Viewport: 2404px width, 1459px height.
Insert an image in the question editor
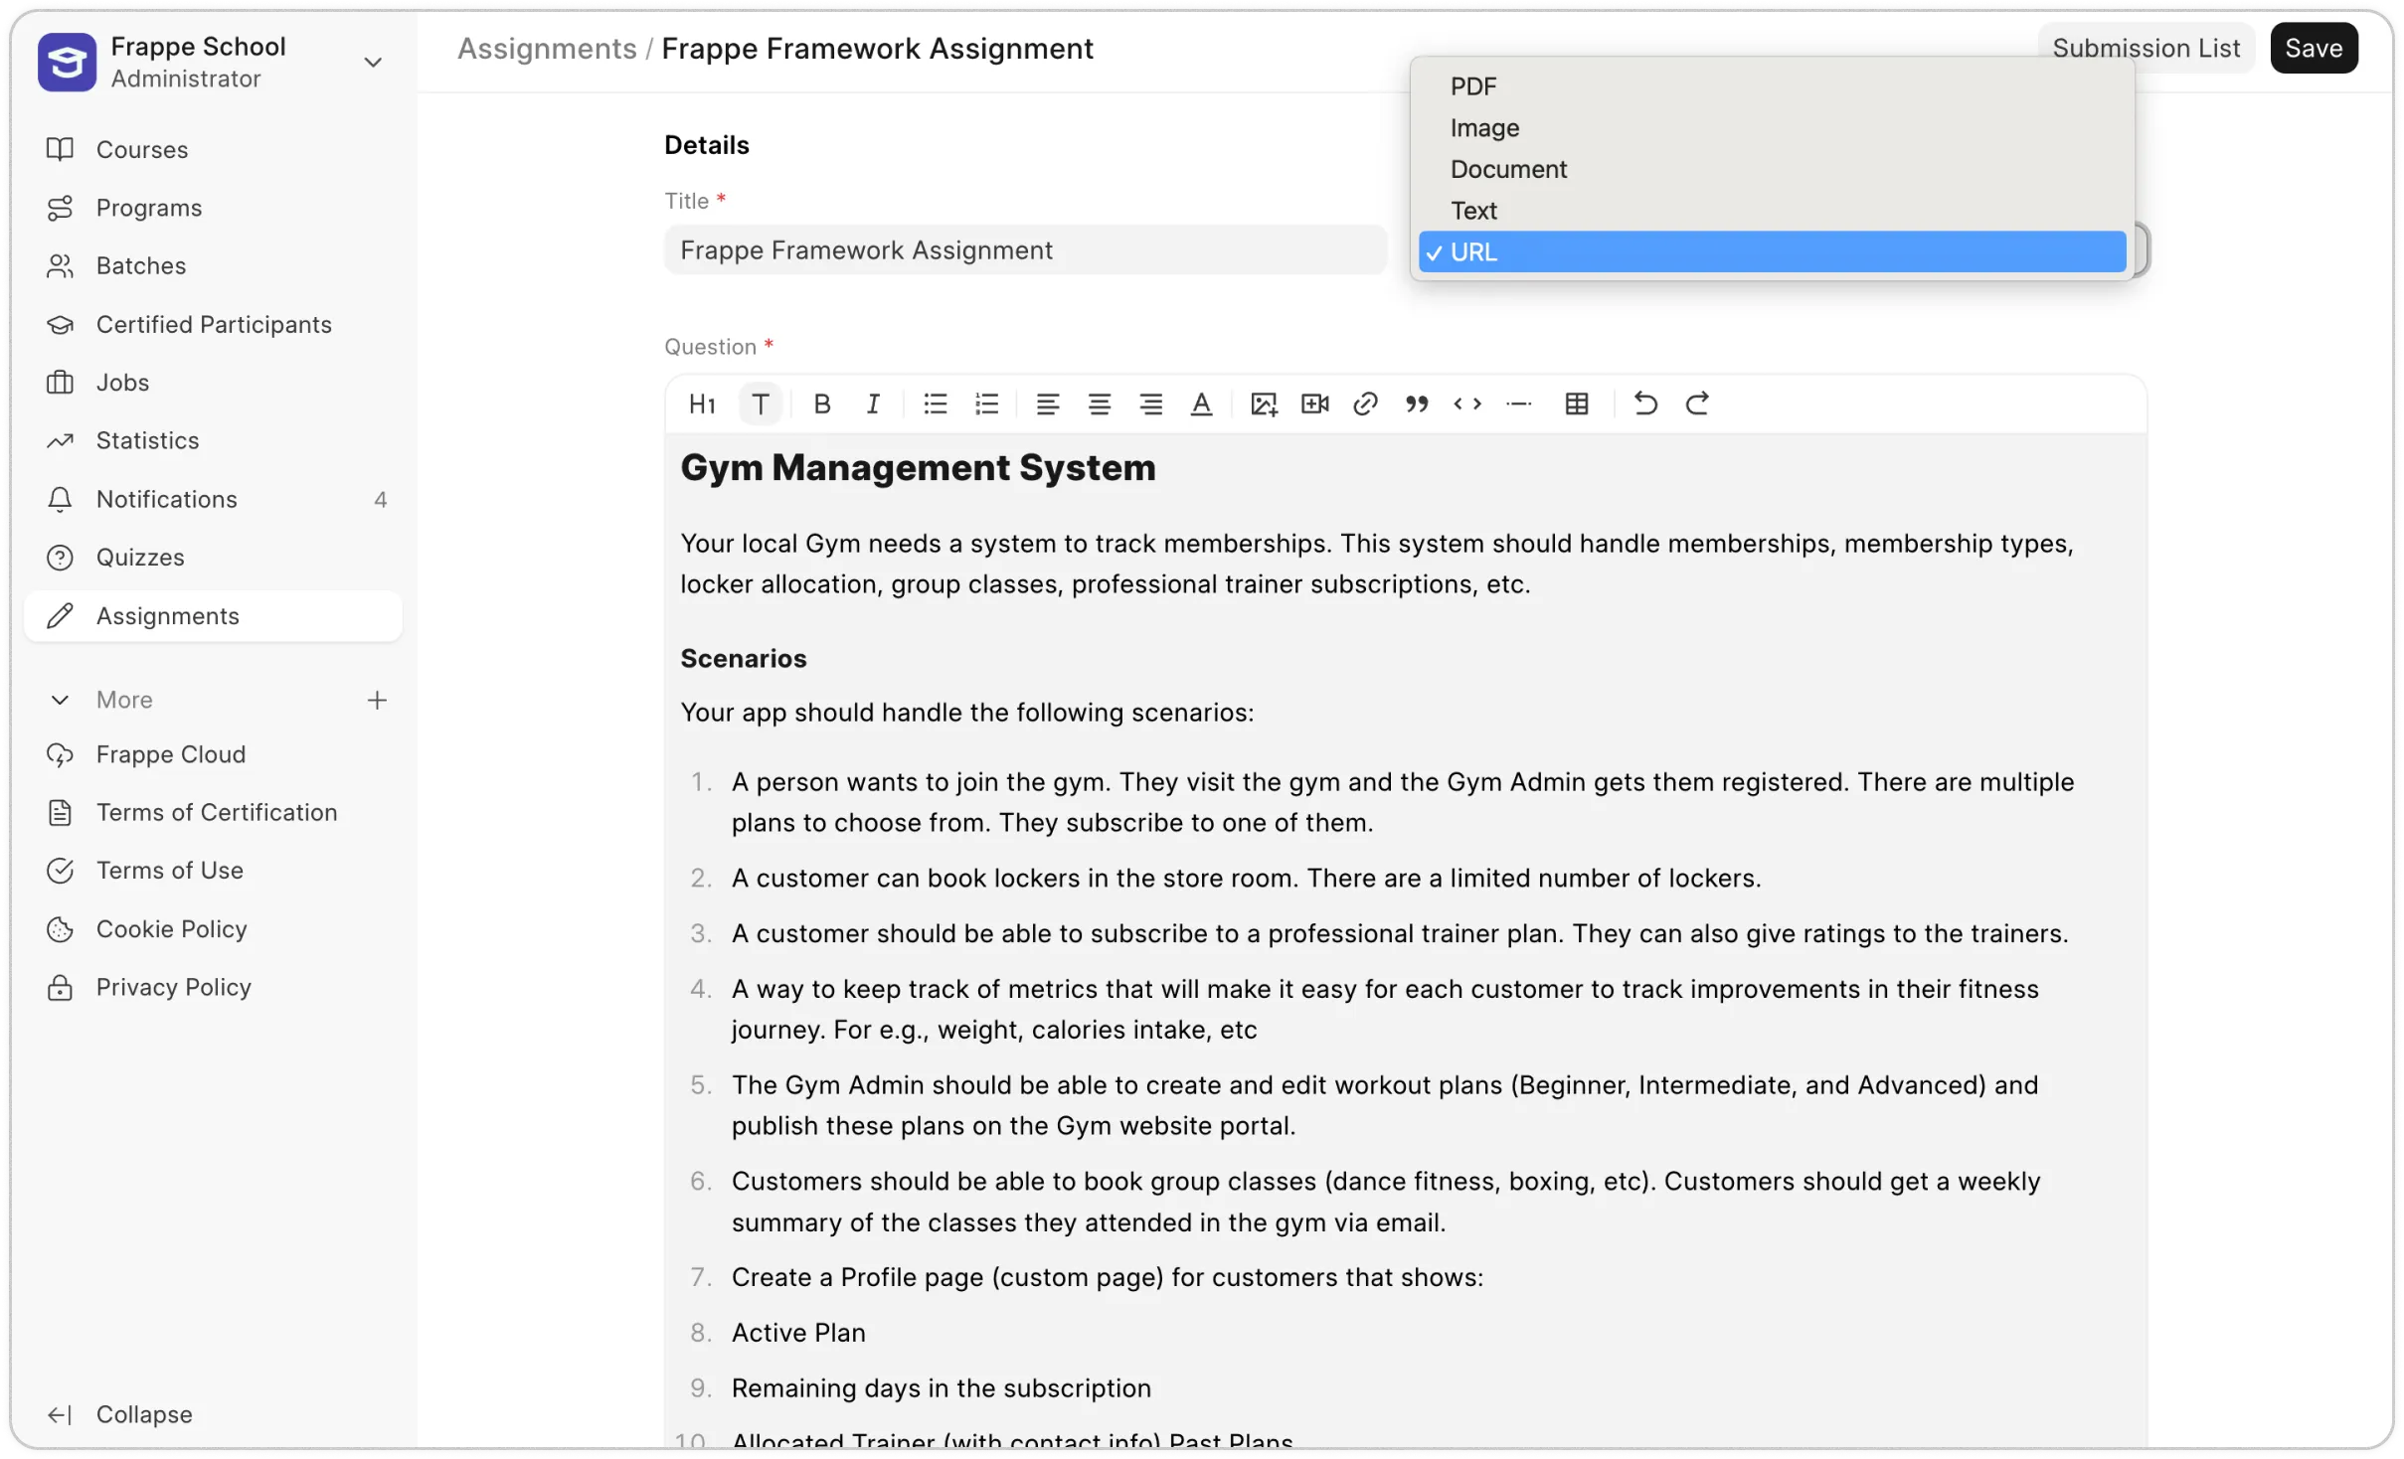click(x=1262, y=404)
